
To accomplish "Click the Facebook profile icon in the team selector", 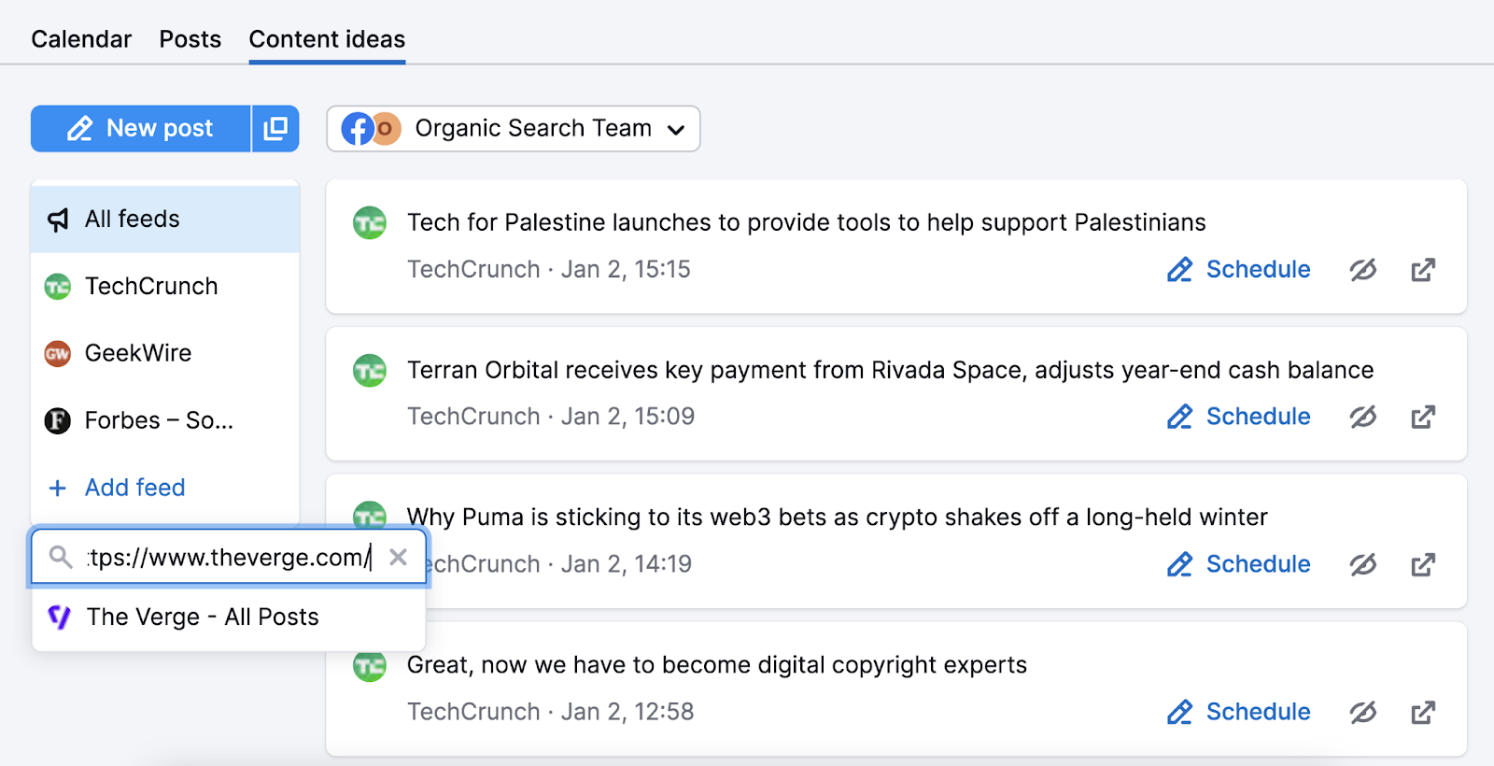I will [x=358, y=128].
